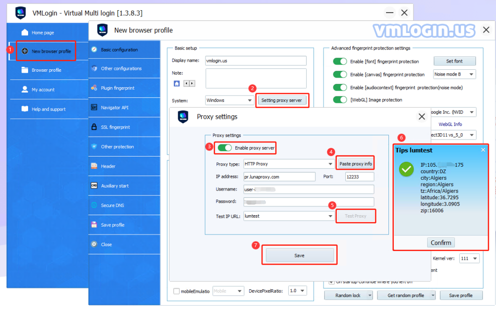Viewport: 496px width, 315px height.
Task: Open Help and support section
Action: pyautogui.click(x=47, y=109)
